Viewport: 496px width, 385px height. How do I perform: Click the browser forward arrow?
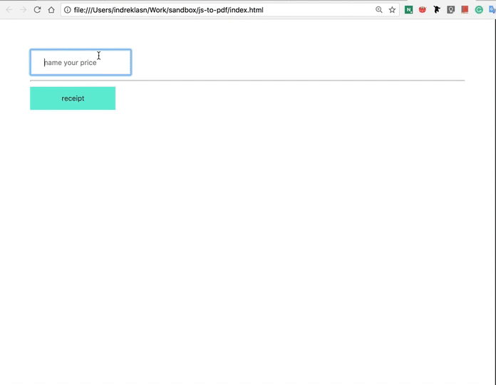tap(23, 10)
